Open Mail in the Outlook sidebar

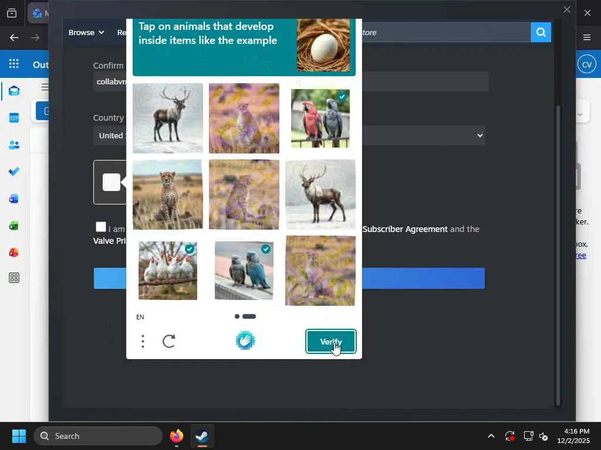coord(14,91)
